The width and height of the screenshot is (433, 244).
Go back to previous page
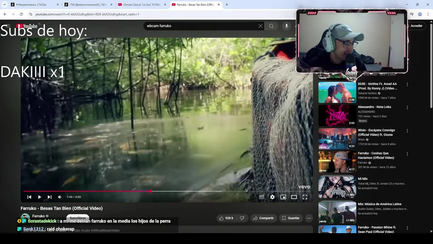pos(5,14)
